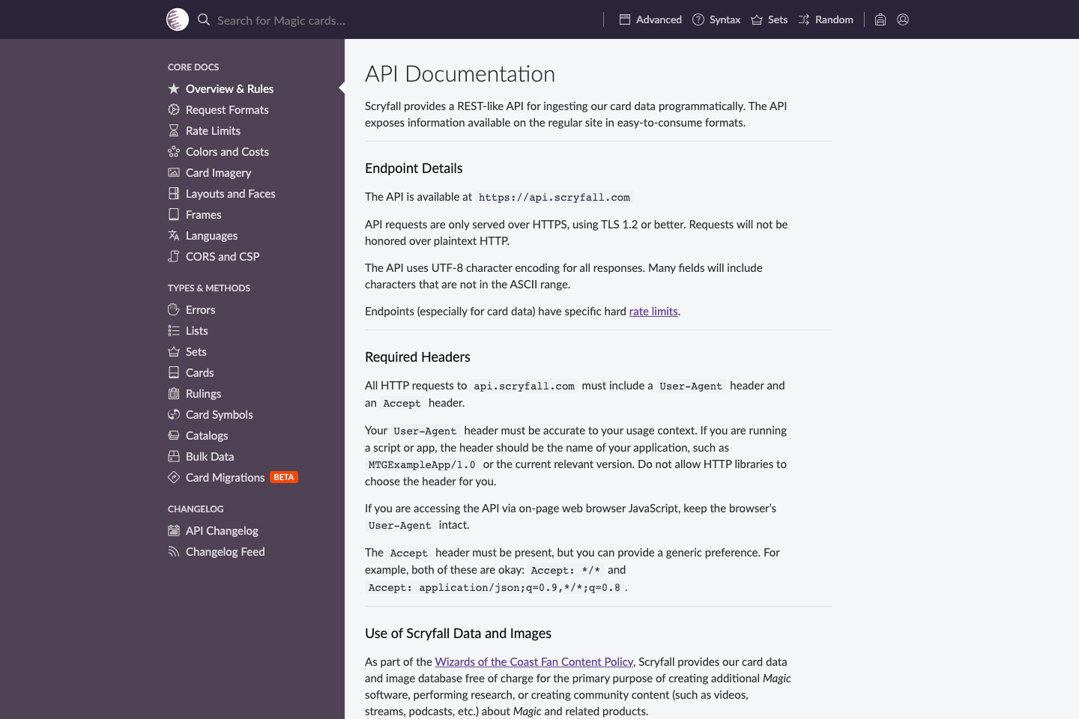Open the Wizards of the Coast Fan Content Policy
Viewport: 1079px width, 719px height.
(x=534, y=661)
